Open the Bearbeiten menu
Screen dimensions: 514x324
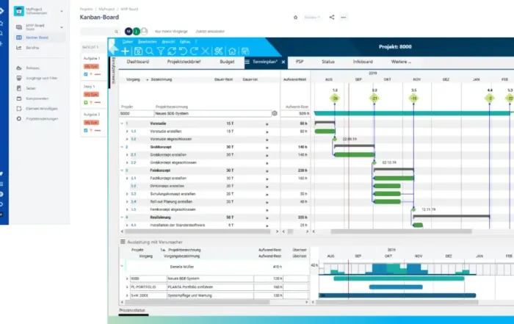coord(147,42)
